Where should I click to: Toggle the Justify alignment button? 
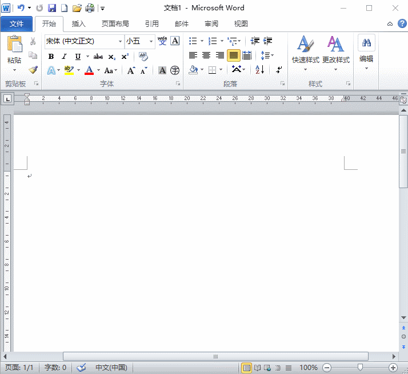[x=233, y=55]
